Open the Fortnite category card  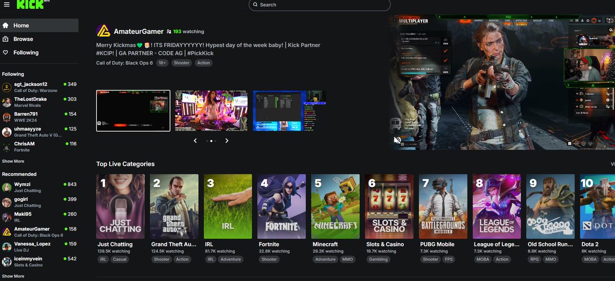click(x=282, y=206)
